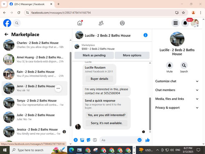
Task: Search in conversation using magnifier icon
Action: point(184,65)
